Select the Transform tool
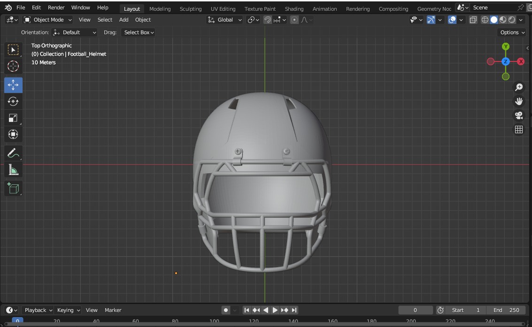This screenshot has width=532, height=327. (x=13, y=134)
